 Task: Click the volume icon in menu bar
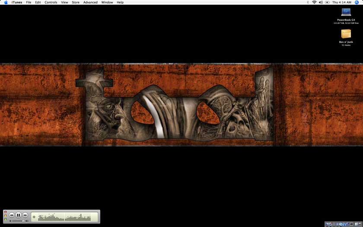[321, 2]
